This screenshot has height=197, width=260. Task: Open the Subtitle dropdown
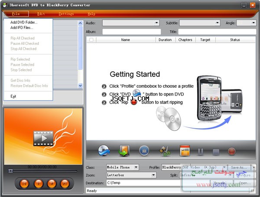coord(217,23)
